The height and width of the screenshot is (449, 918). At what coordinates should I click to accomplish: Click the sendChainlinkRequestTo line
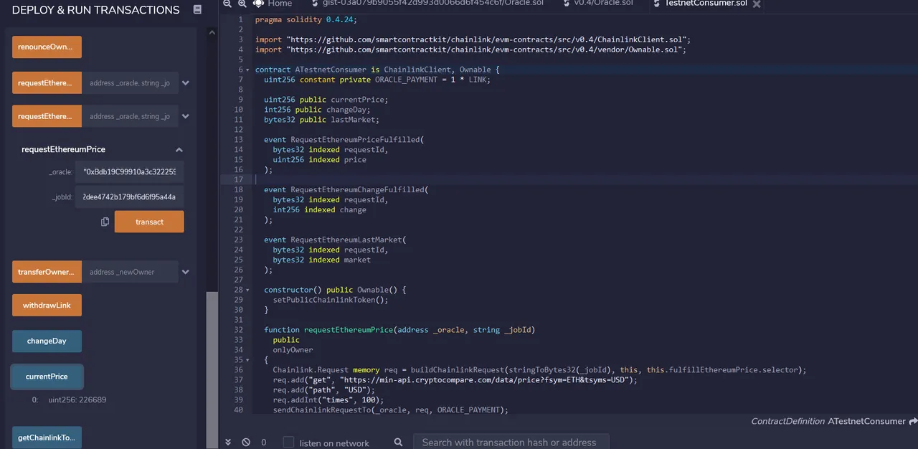click(x=390, y=410)
